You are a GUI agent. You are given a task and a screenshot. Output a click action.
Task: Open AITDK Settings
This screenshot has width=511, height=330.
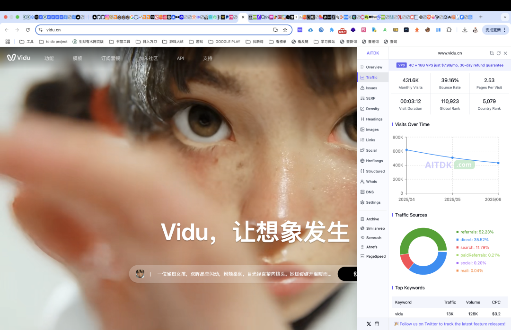pyautogui.click(x=371, y=203)
